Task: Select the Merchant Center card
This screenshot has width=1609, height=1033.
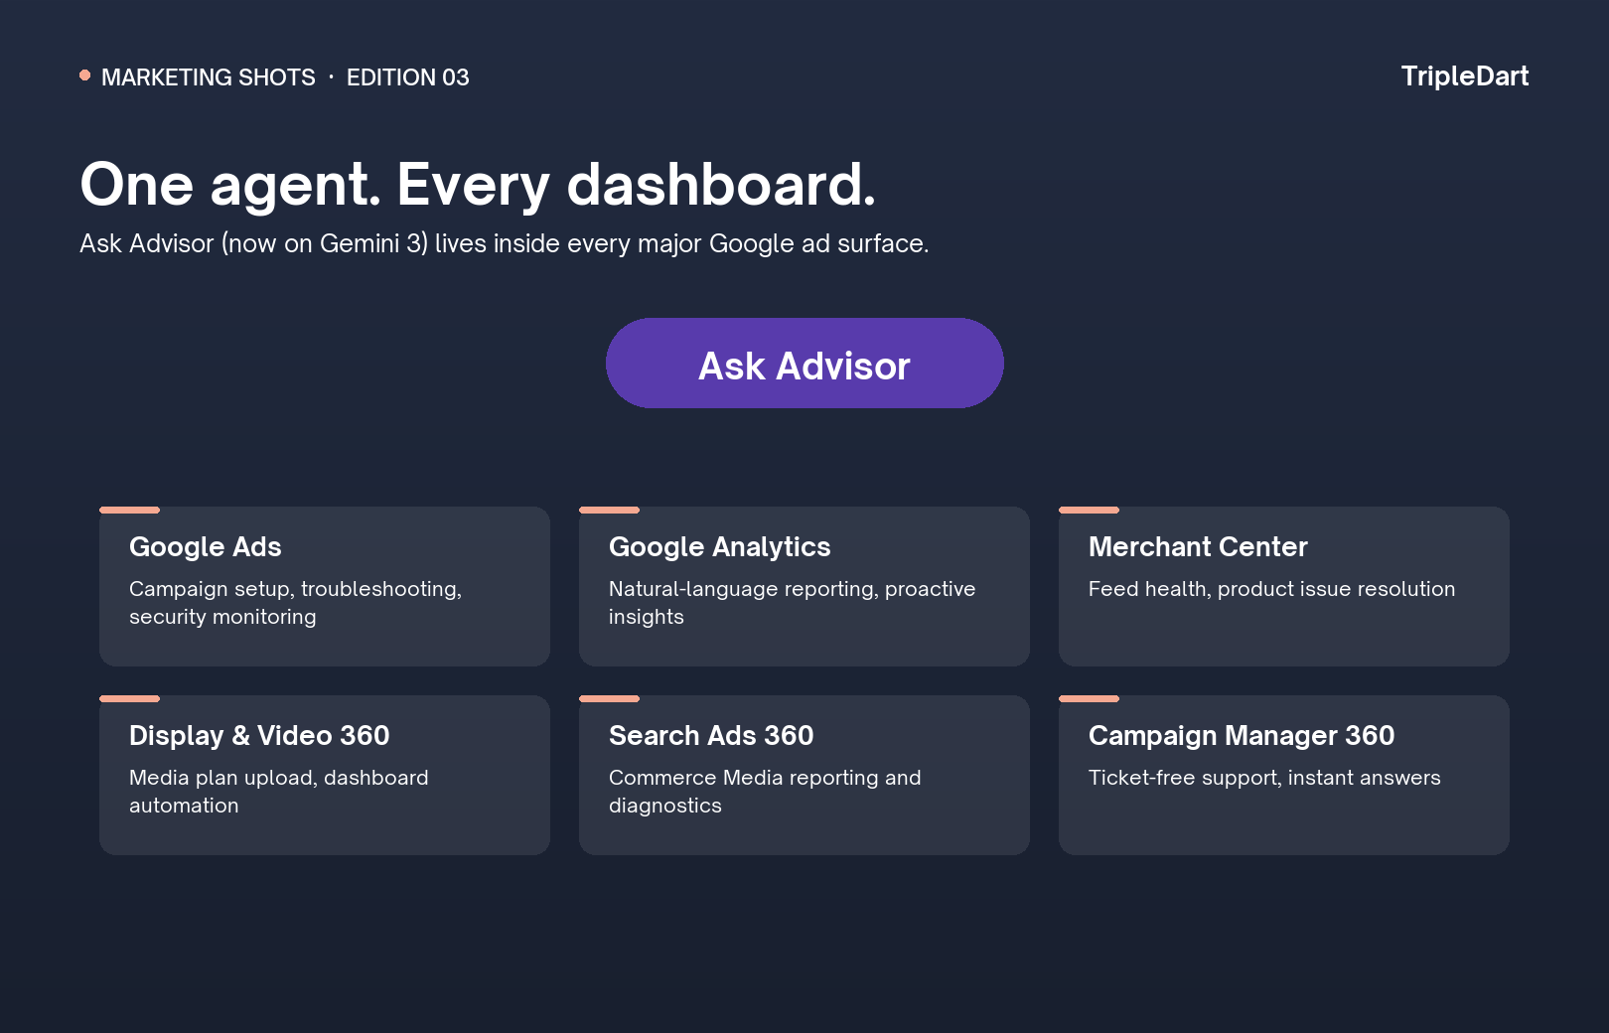Action: pyautogui.click(x=1284, y=586)
